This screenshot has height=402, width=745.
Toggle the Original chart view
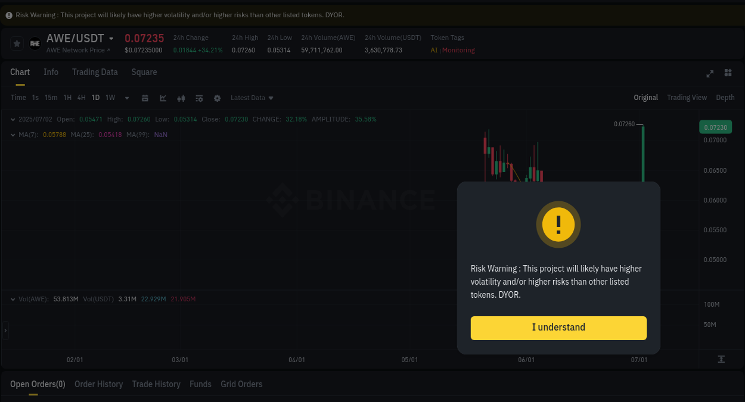(645, 97)
